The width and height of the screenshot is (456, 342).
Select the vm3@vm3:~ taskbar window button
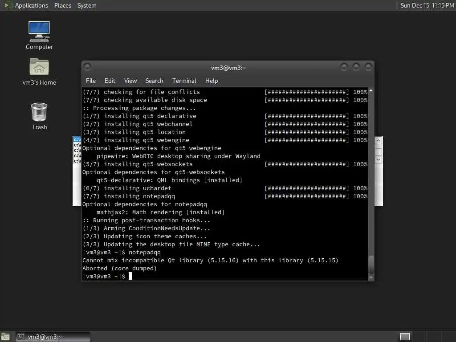[x=53, y=337]
